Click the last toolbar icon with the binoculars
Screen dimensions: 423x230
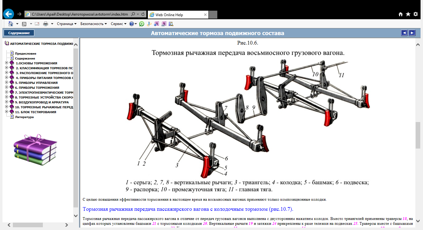pos(171,24)
